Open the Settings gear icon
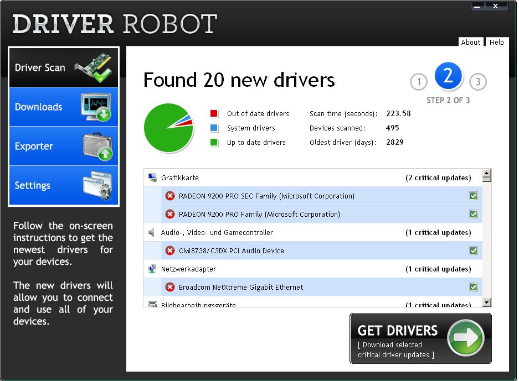 [x=97, y=186]
